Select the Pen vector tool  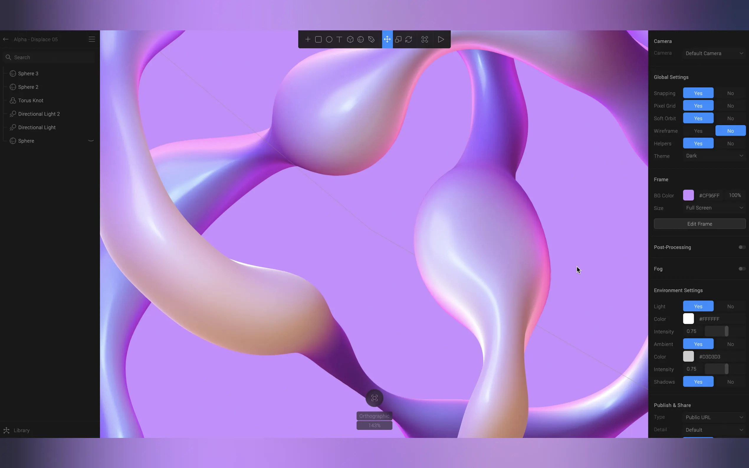(371, 39)
